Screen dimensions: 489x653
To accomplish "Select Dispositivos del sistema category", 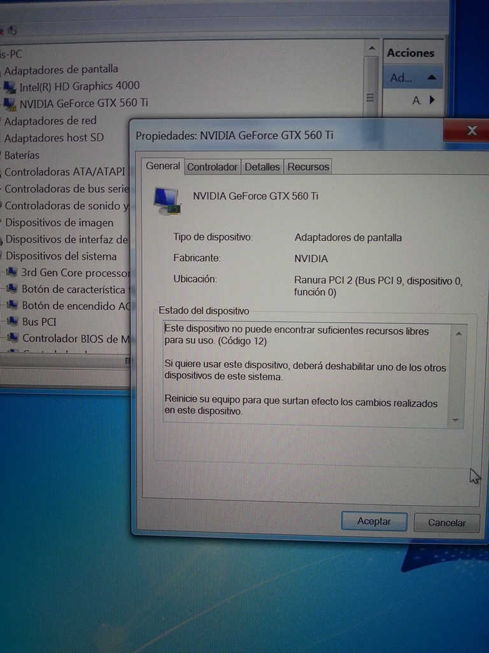I will click(61, 256).
